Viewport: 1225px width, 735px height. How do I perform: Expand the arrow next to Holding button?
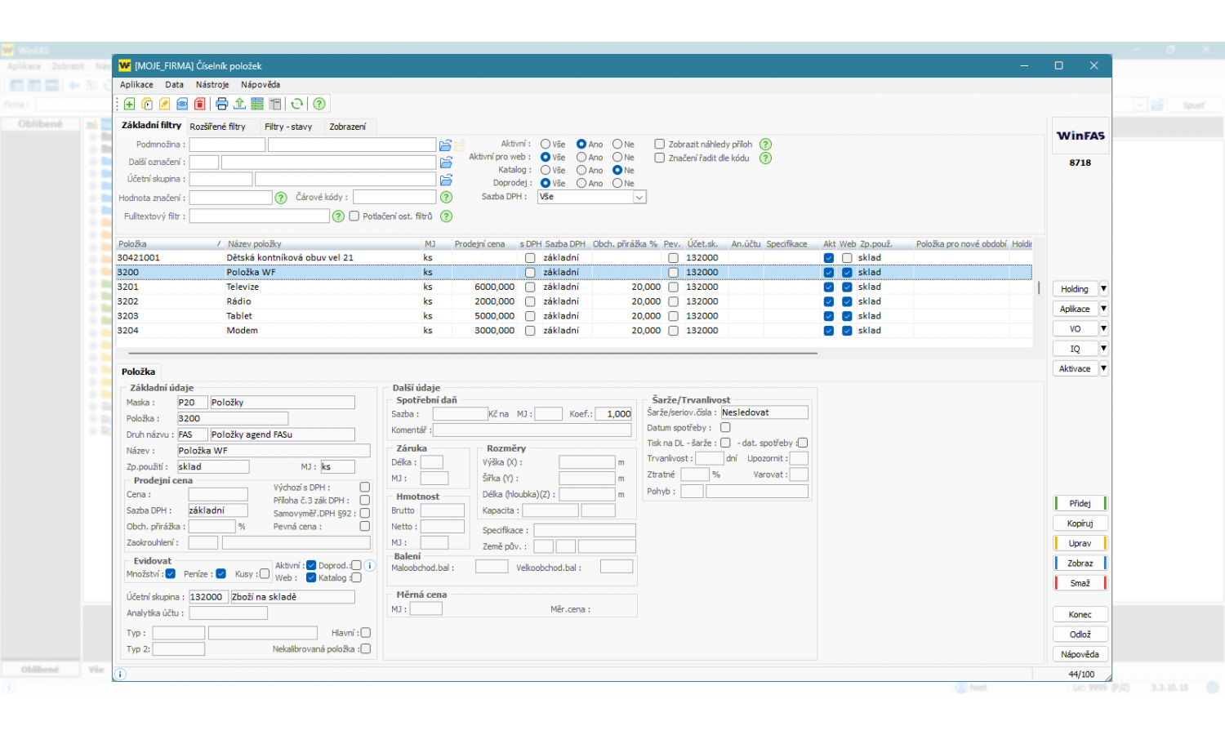1103,289
